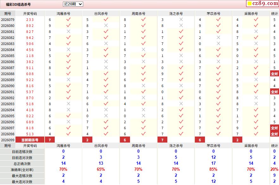The image size is (279, 185).
Task: Click 谷风杀号 cross mark in row 2026080
Action: click(x=106, y=26)
